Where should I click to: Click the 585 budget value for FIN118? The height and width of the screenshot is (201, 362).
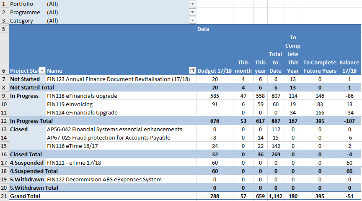(x=215, y=96)
